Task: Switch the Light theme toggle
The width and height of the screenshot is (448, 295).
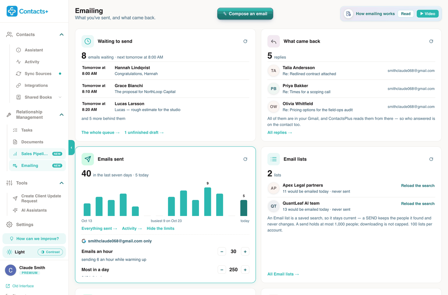Action: click(x=16, y=252)
